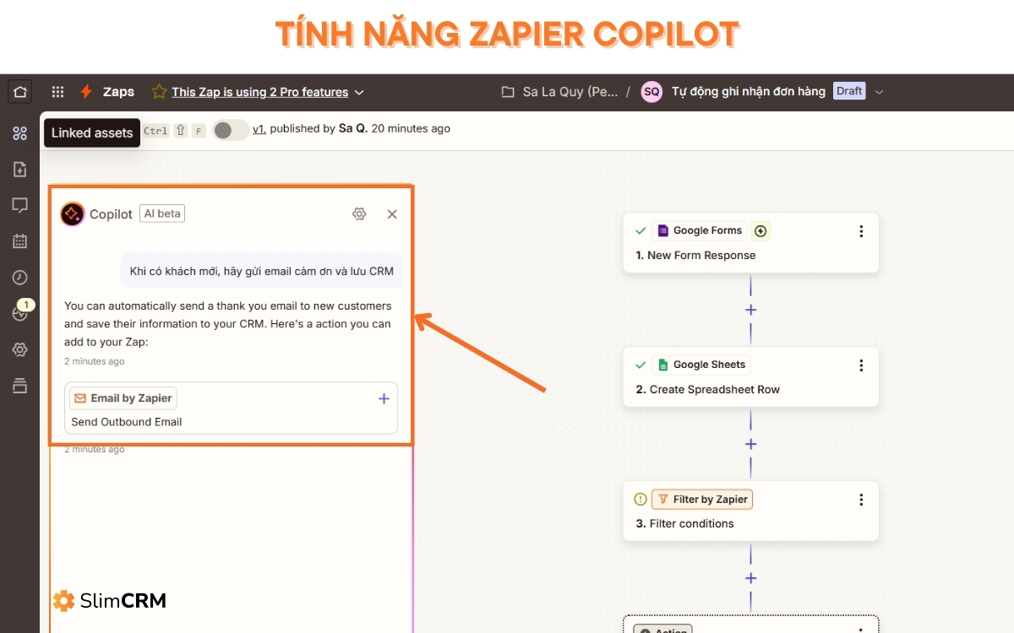Select '3. Filter conditions' step title
Image resolution: width=1014 pixels, height=633 pixels.
pyautogui.click(x=684, y=523)
